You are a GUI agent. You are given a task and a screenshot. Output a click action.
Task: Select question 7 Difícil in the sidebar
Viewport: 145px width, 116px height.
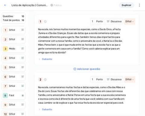point(13,86)
